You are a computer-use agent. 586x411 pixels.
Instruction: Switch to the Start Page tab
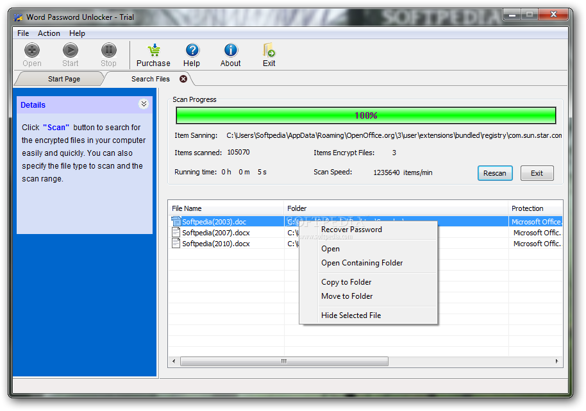(x=64, y=79)
